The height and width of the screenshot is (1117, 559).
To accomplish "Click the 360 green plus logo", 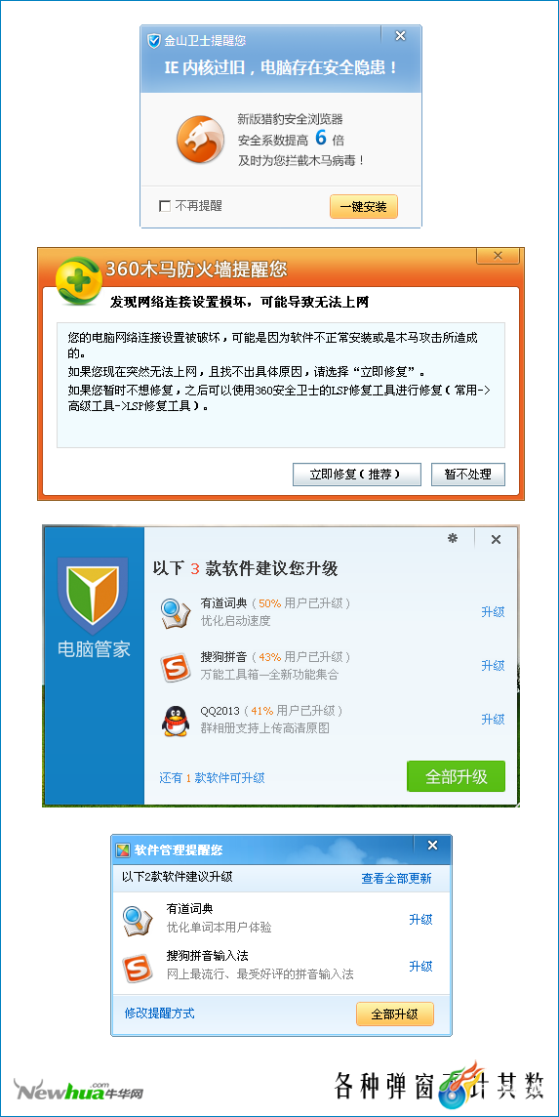I will (x=78, y=281).
